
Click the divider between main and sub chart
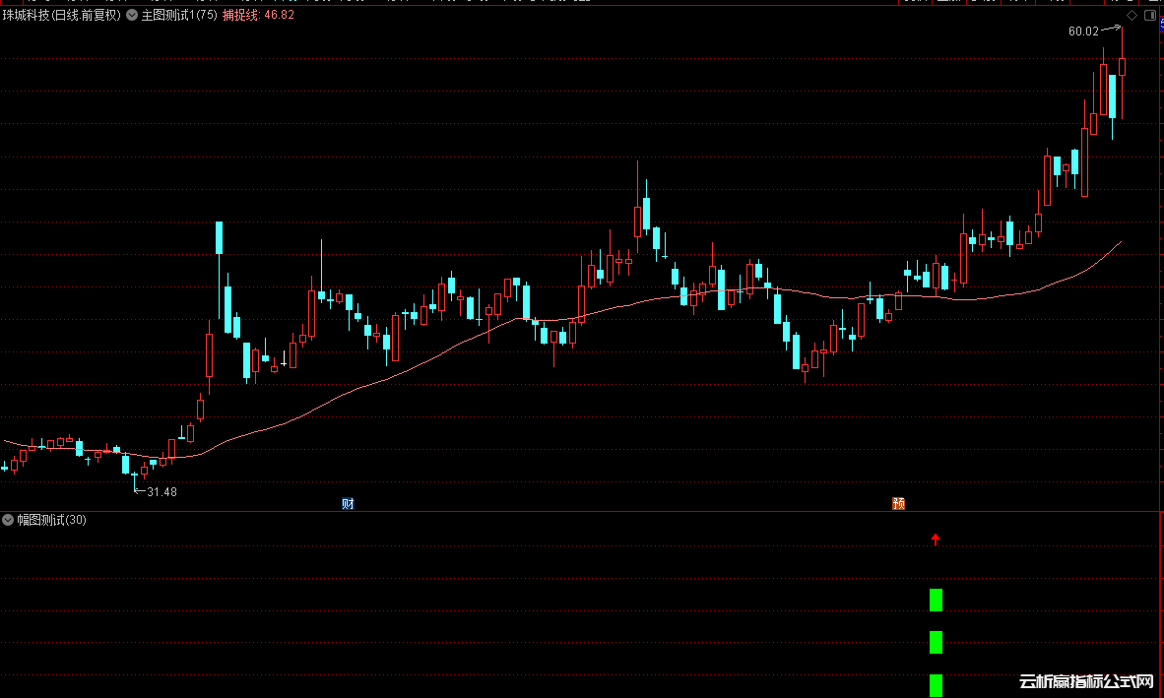tap(581, 511)
